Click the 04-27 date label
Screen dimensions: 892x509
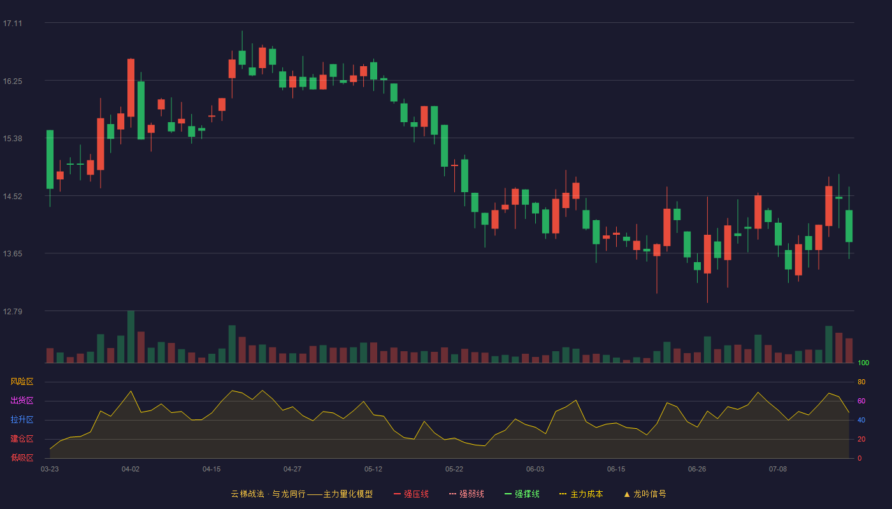click(292, 469)
